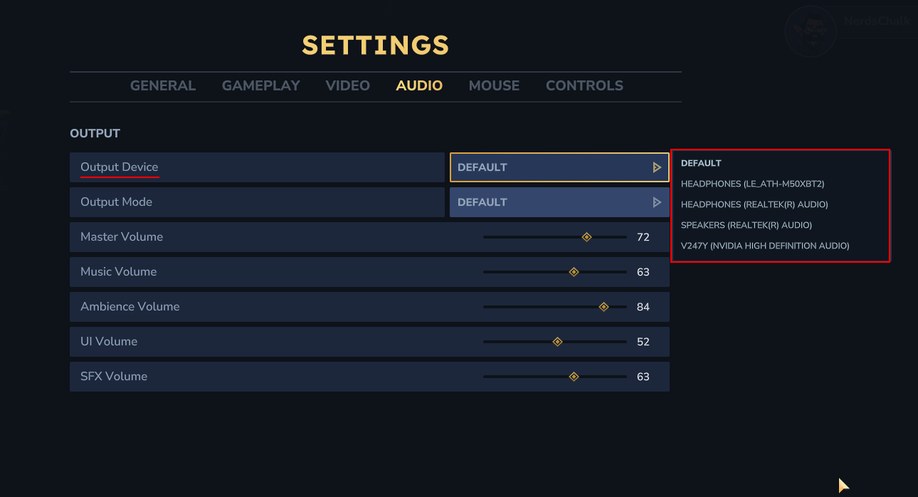Expand the Output Device dropdown arrow
The image size is (918, 497).
[657, 167]
